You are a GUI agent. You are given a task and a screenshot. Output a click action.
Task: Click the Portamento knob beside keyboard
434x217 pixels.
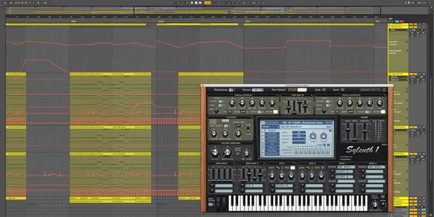[x=374, y=204]
